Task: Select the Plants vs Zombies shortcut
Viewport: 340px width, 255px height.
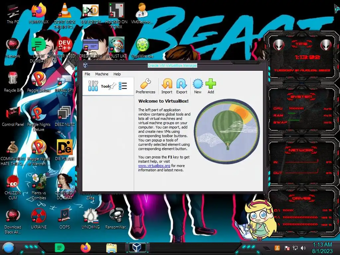Action: tap(39, 187)
